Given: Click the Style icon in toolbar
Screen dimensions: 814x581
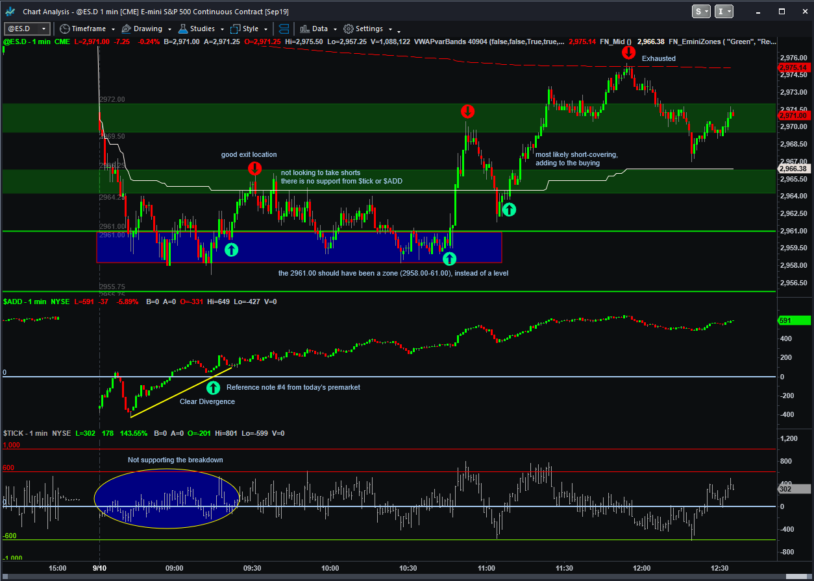Looking at the screenshot, I should (x=235, y=29).
